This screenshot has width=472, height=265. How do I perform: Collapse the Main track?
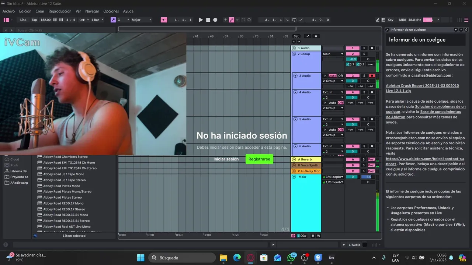[294, 177]
